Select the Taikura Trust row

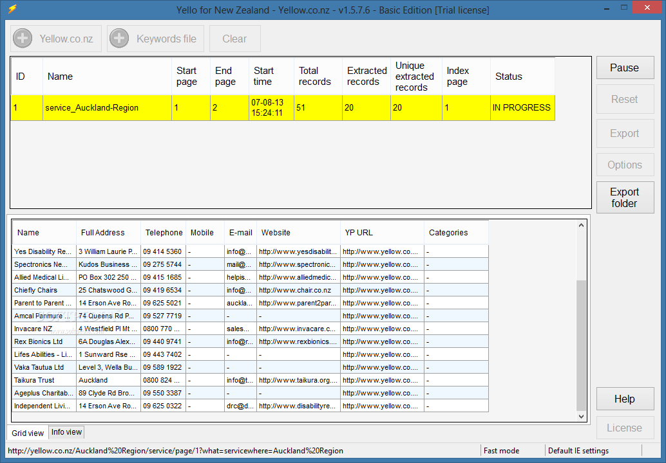click(250, 380)
